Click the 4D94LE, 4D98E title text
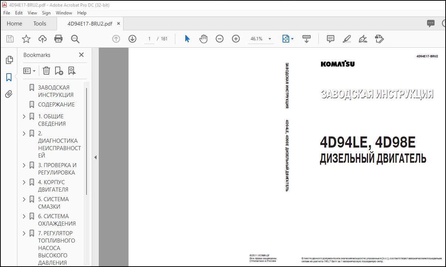The width and height of the screenshot is (446, 267). 368,142
